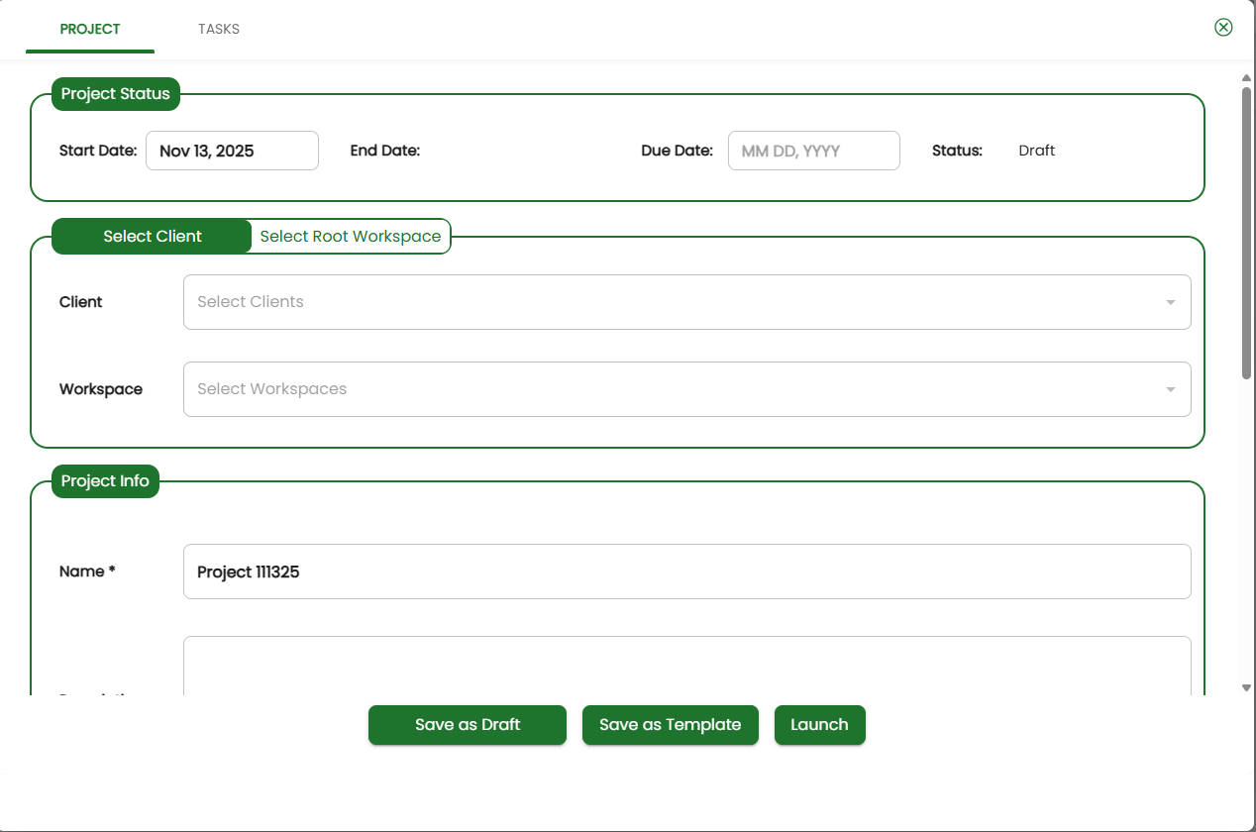Open the PROJECT tab
Viewport: 1256px width, 832px height.
coord(90,29)
